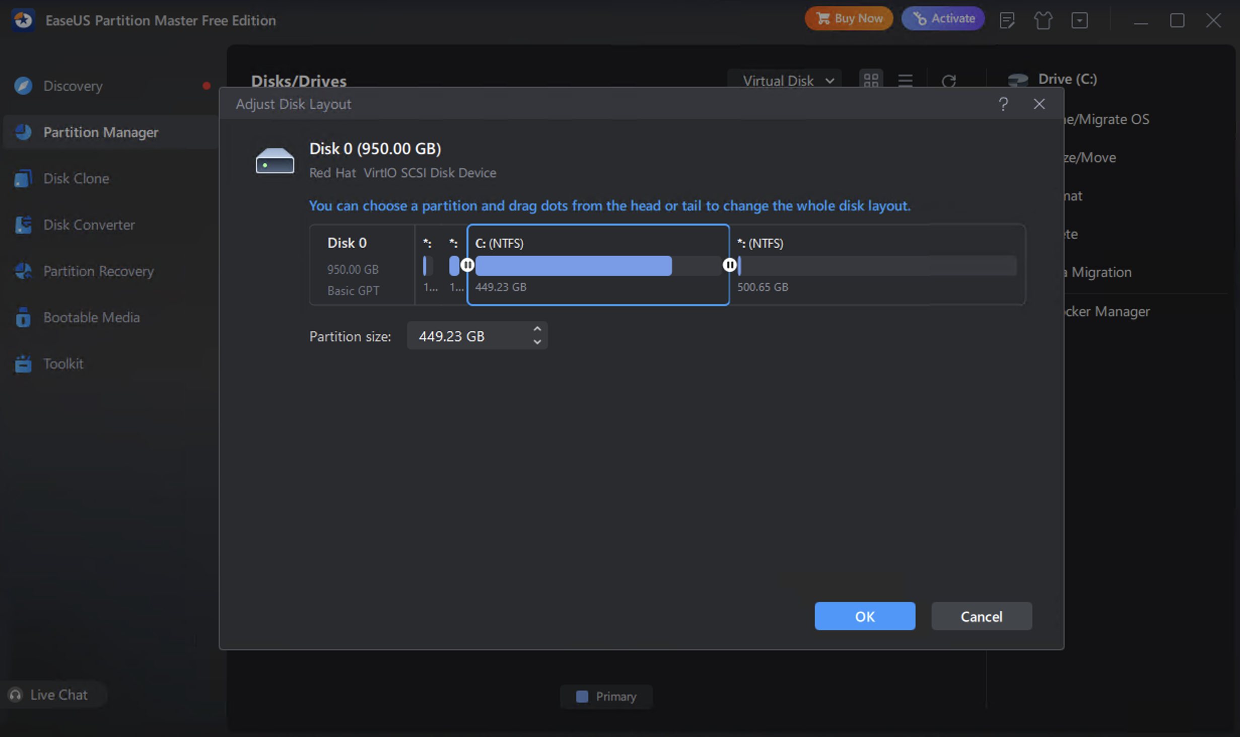The image size is (1240, 737).
Task: Select Partition Manager in the sidebar
Action: click(x=110, y=132)
